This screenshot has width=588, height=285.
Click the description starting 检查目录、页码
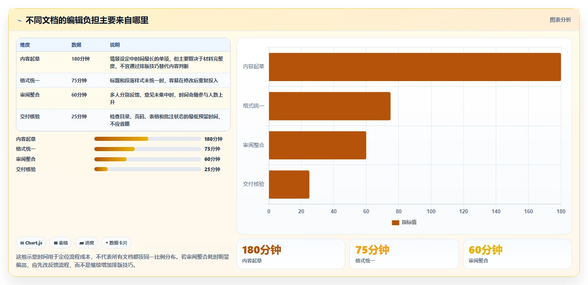pos(165,120)
